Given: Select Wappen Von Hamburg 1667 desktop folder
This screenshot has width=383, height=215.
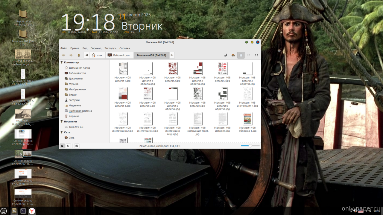Looking at the screenshot, I should click(23, 18).
